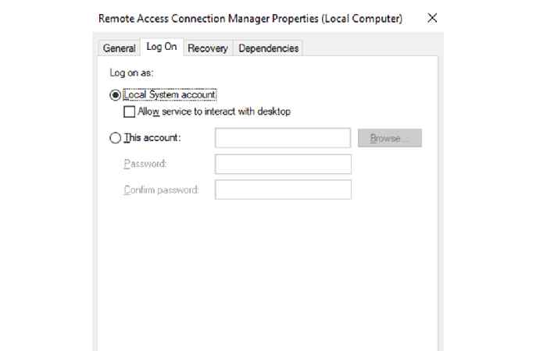Go to the Dependencies tab
This screenshot has height=351, width=547.
(x=268, y=48)
